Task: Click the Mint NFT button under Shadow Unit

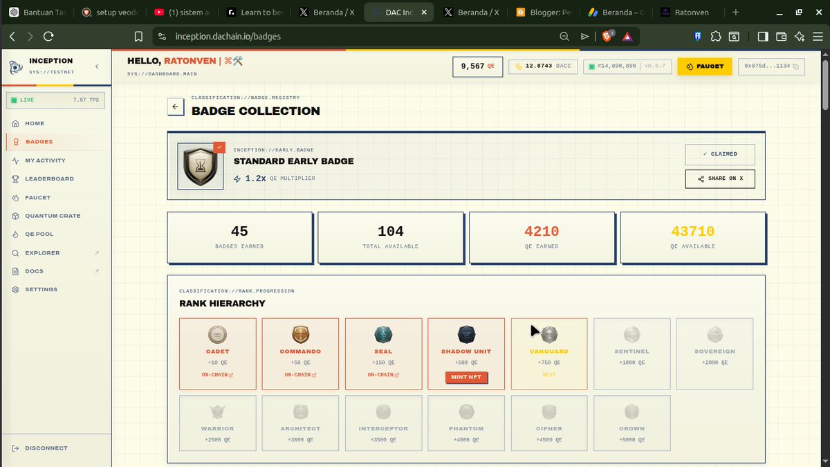Action: pyautogui.click(x=467, y=377)
